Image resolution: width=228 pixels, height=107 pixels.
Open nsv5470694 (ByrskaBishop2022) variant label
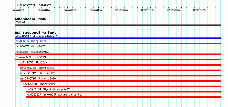pos(48,89)
